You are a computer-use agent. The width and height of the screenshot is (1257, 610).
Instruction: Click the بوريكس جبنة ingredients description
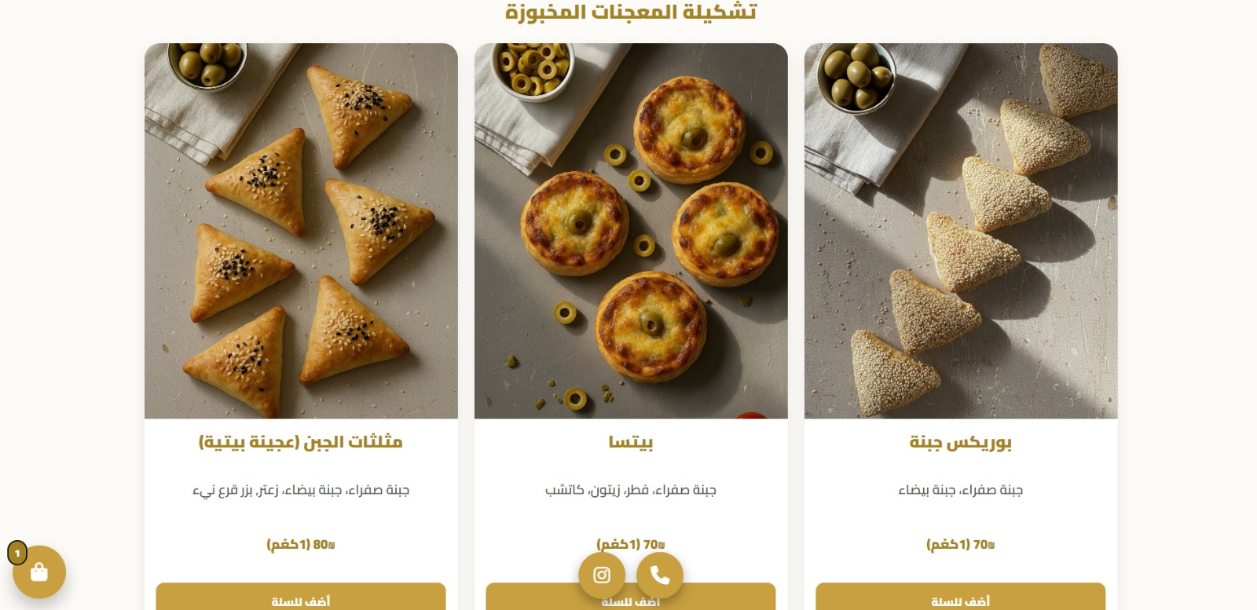[x=961, y=490]
